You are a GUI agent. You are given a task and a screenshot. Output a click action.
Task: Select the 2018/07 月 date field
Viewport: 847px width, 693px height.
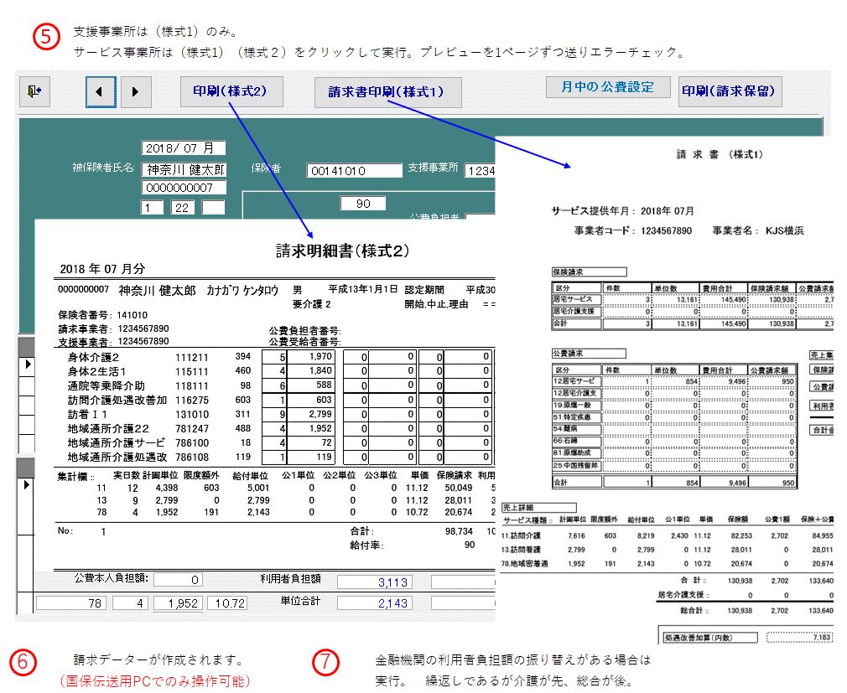184,148
